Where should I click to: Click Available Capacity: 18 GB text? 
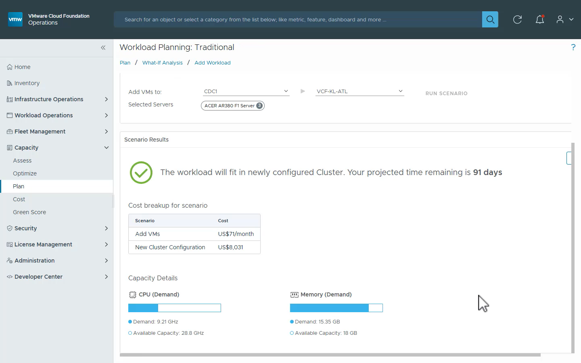pos(326,333)
